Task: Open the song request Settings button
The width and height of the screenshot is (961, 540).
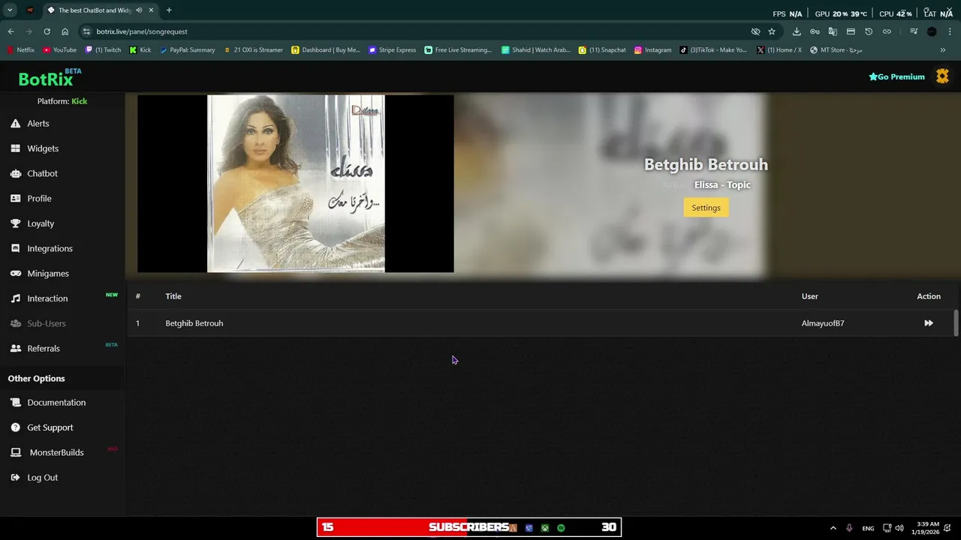Action: (706, 208)
